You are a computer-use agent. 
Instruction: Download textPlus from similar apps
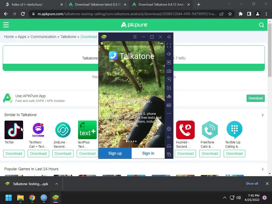click(87, 154)
